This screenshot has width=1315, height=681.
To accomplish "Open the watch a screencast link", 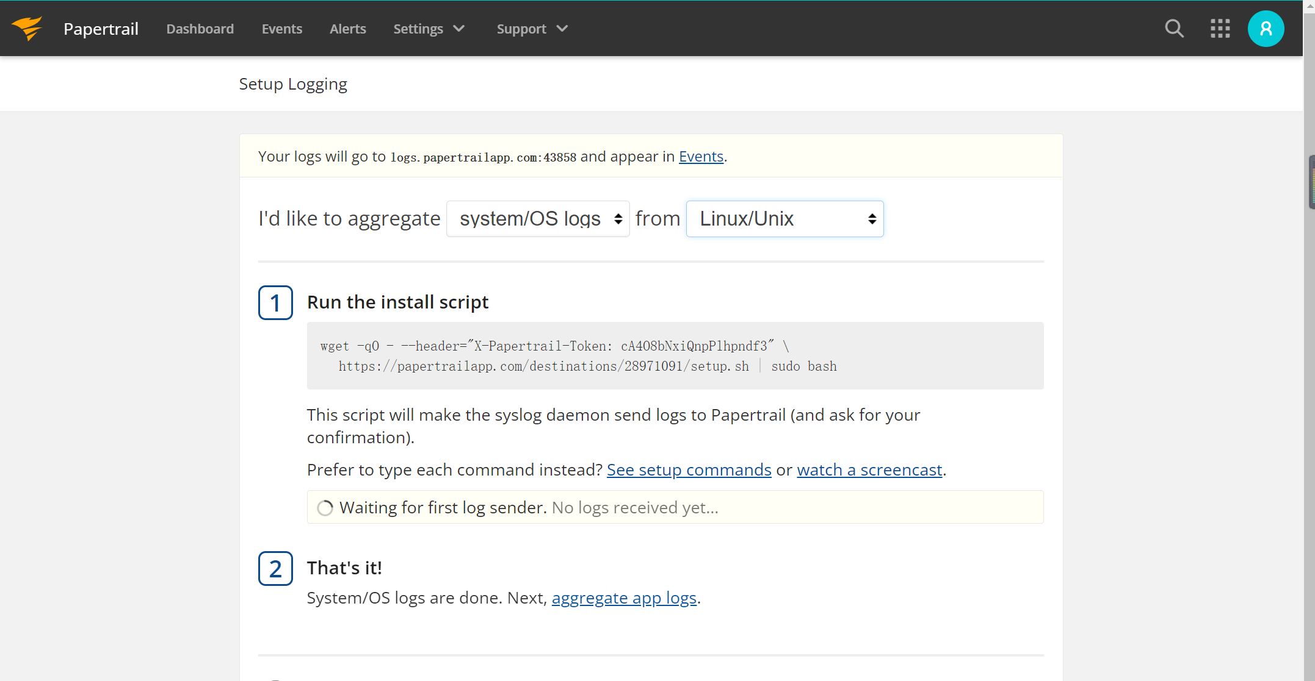I will (x=869, y=470).
